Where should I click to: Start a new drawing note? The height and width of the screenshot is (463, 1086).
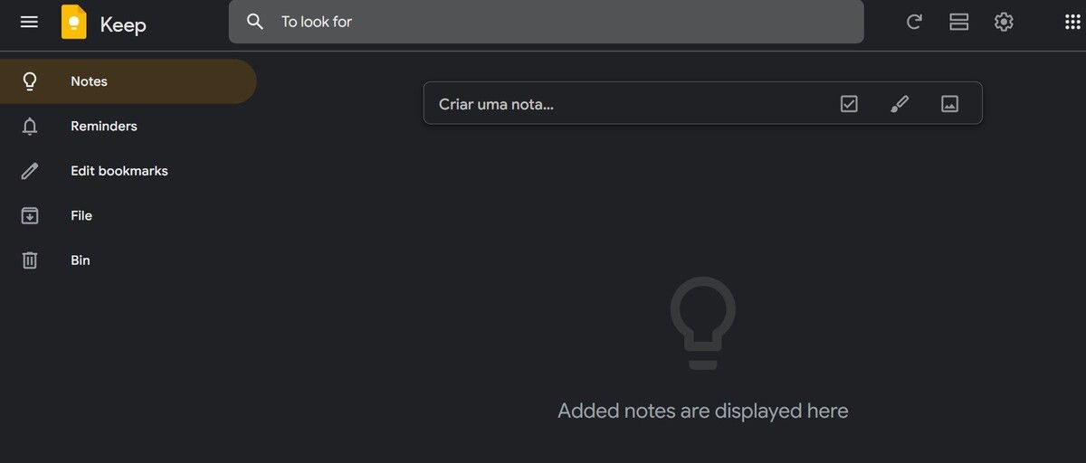pos(899,104)
